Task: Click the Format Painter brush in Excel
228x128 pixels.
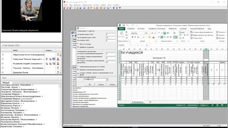Action: [126, 38]
